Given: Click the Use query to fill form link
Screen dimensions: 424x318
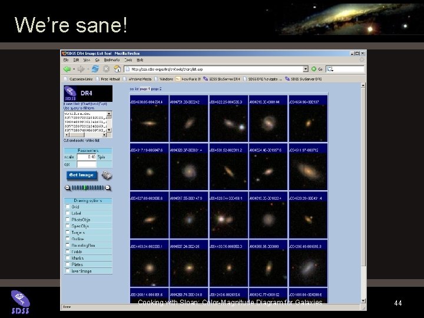Looking at the screenshot, I should 79,108.
